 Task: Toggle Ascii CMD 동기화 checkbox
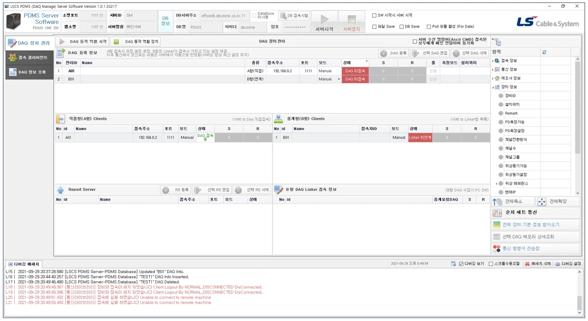click(x=415, y=41)
